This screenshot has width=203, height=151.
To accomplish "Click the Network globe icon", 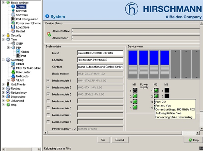I will 13,11.
